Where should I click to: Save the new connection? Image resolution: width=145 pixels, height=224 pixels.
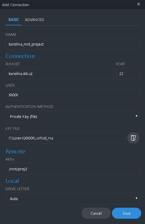pyautogui.click(x=127, y=213)
